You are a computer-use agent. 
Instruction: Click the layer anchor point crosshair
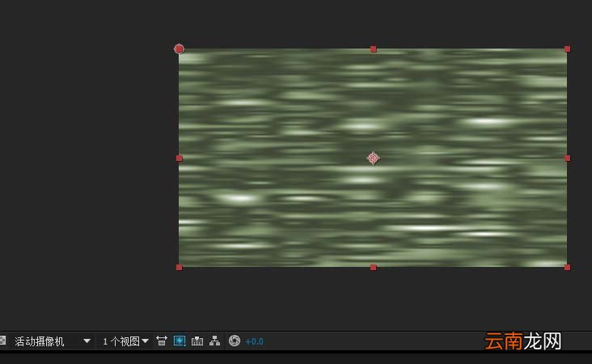(x=374, y=159)
